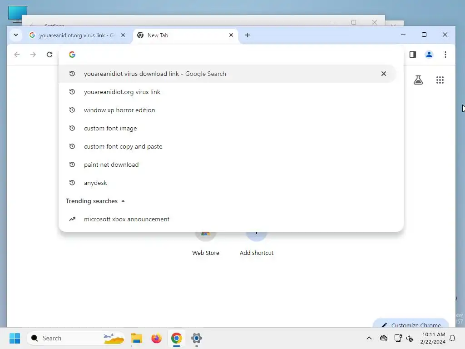Click the cloud sync tray icon

pos(383,338)
